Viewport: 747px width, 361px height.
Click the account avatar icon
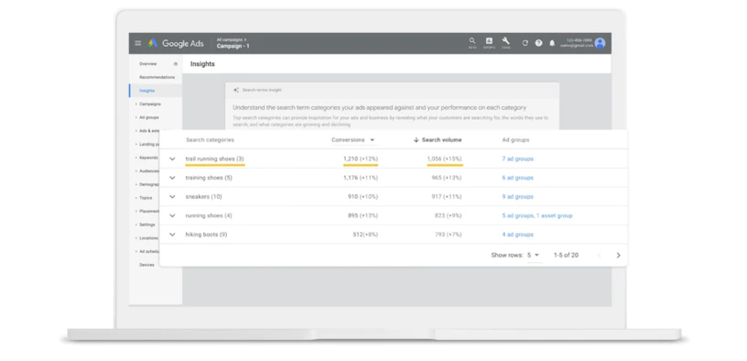[601, 43]
